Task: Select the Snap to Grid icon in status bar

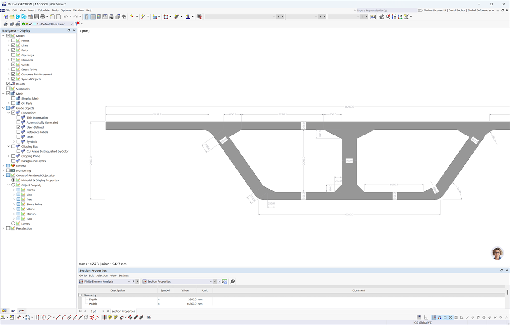Action: (434, 317)
